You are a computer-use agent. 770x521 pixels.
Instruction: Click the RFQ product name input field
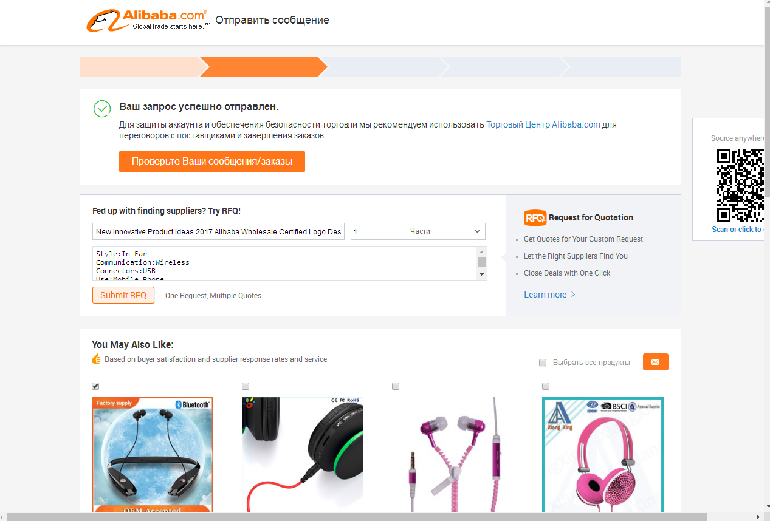(x=219, y=231)
